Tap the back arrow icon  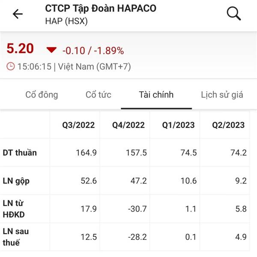click(18, 14)
